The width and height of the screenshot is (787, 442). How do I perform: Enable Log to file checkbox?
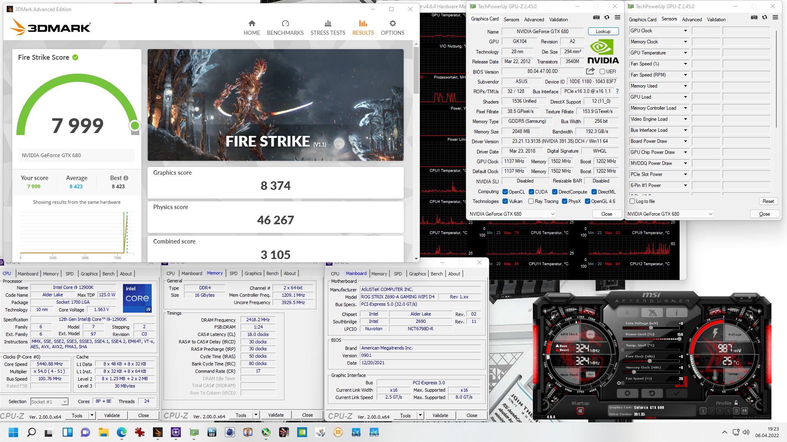(x=632, y=201)
